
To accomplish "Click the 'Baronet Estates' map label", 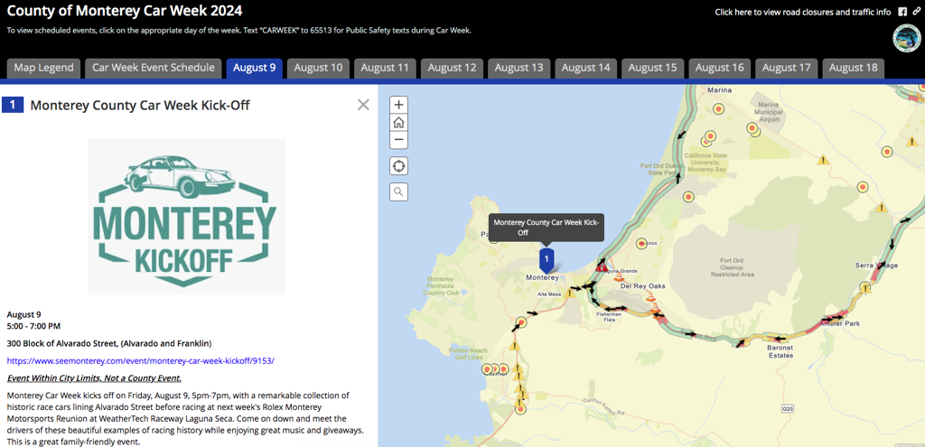I will tap(780, 352).
